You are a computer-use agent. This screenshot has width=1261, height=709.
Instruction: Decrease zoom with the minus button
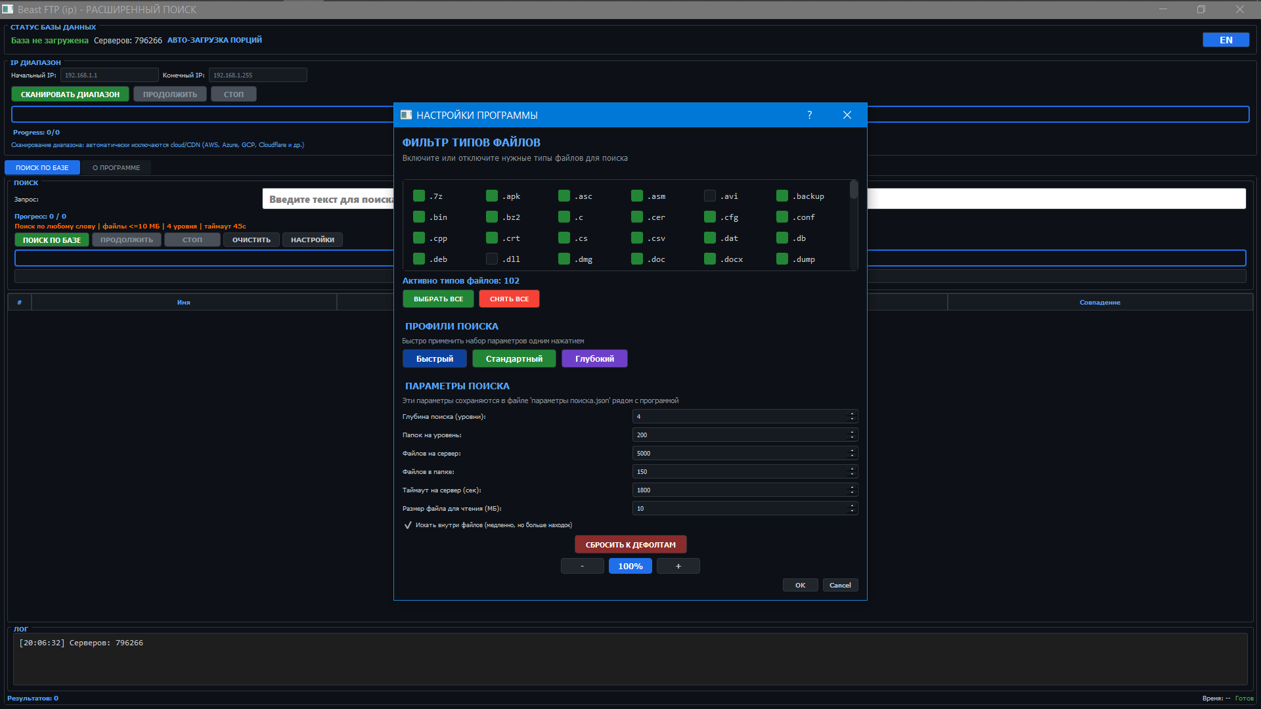point(582,566)
